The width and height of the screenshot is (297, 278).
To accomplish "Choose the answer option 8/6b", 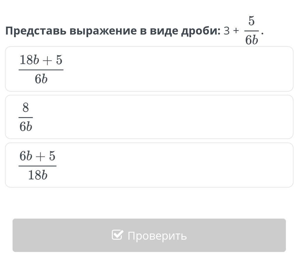I will [26, 117].
